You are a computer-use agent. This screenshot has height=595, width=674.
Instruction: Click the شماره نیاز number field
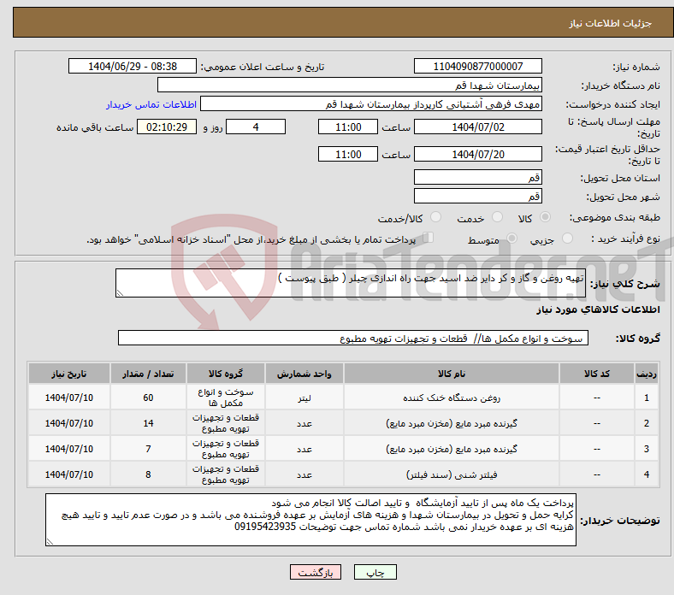pyautogui.click(x=478, y=67)
